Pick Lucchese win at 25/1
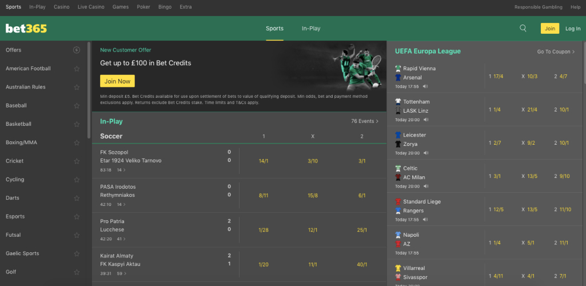Image resolution: width=586 pixels, height=286 pixels. pos(362,230)
